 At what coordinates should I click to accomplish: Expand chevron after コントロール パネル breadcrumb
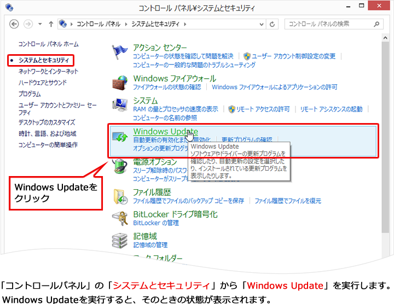(x=126, y=25)
